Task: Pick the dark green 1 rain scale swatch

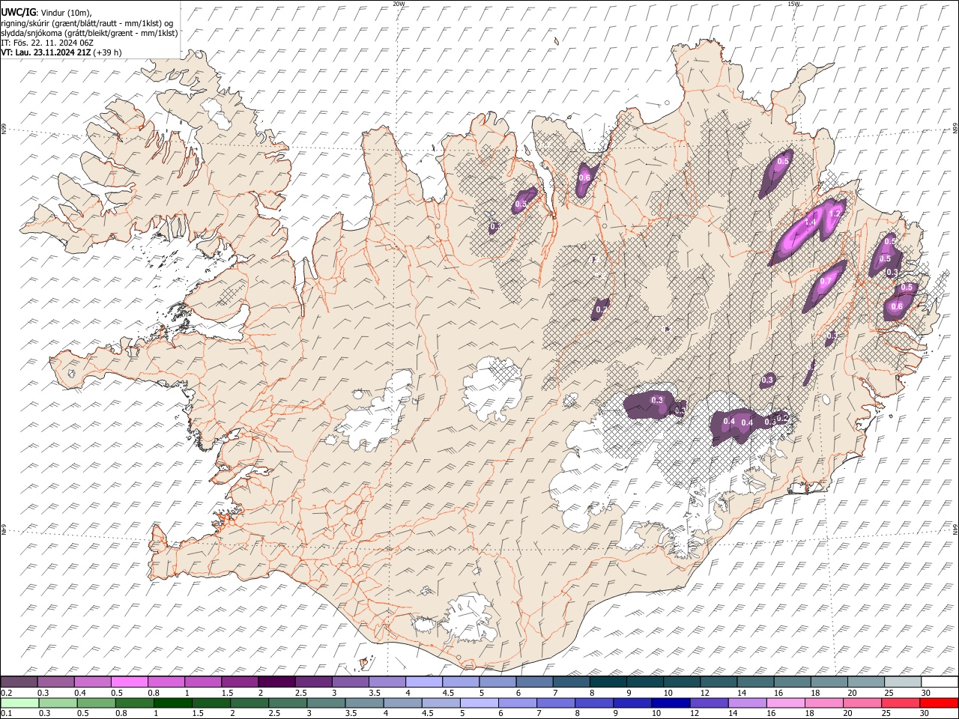Action: click(172, 703)
